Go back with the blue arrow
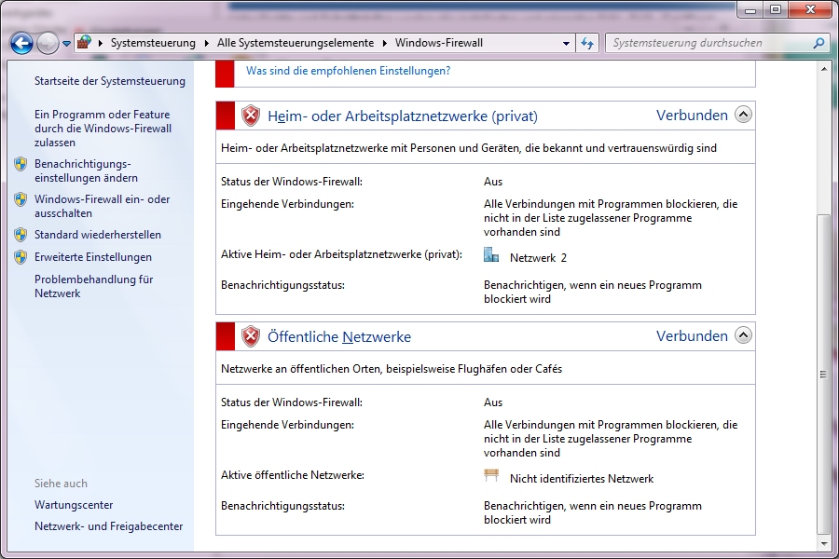 pyautogui.click(x=22, y=44)
